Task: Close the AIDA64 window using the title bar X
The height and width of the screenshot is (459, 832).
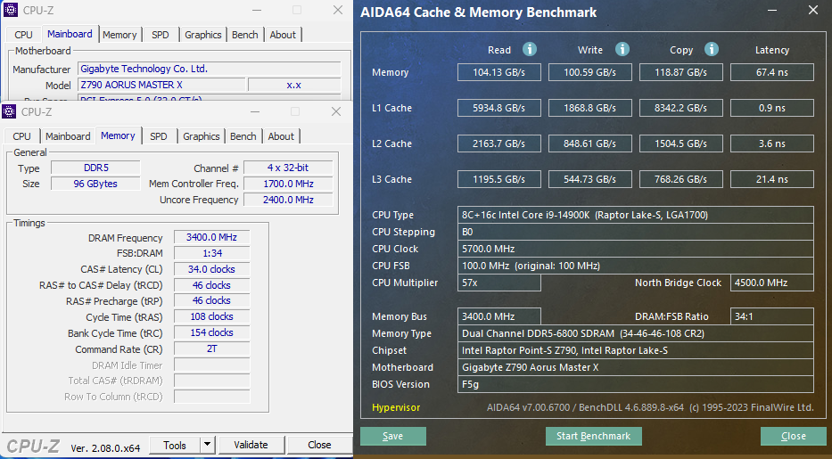Action: [811, 12]
